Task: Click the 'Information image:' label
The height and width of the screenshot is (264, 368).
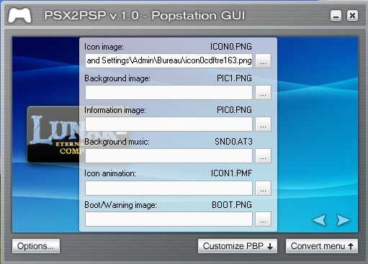Action: [115, 110]
